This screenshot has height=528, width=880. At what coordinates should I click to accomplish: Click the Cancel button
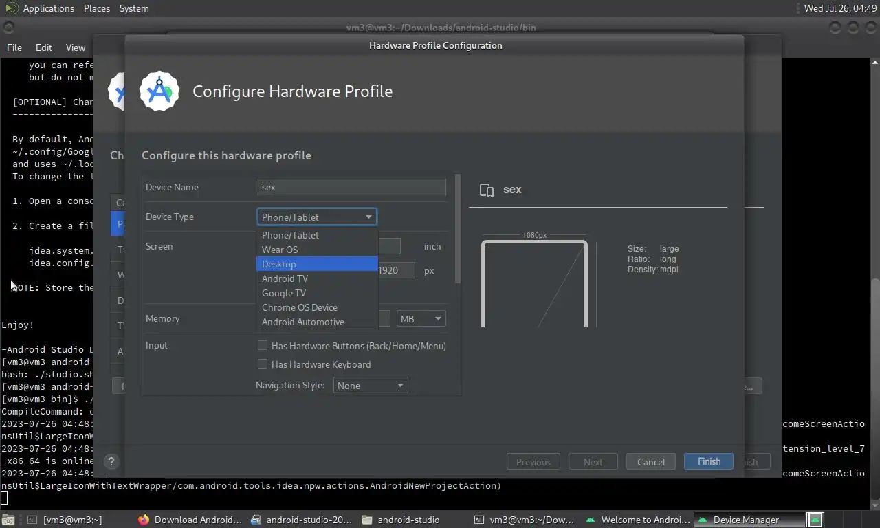pos(651,462)
